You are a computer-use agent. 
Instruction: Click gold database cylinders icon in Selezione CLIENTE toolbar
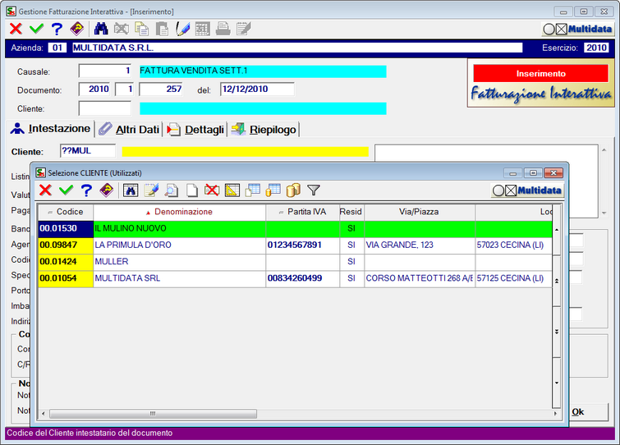pos(293,190)
